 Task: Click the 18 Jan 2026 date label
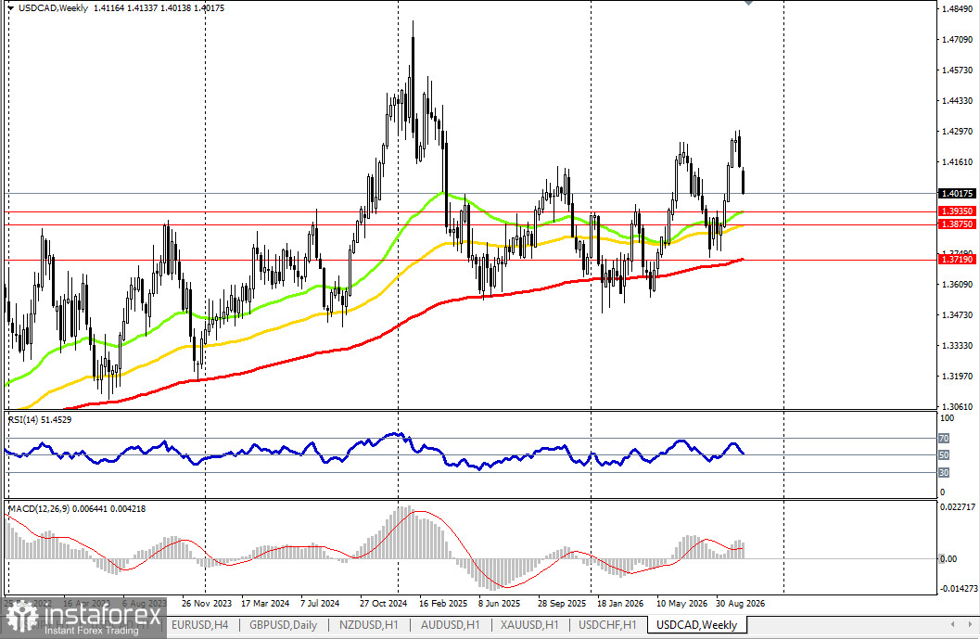coord(620,604)
